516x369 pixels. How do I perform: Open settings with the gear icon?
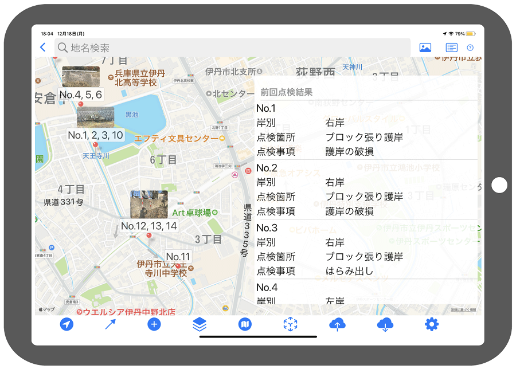pyautogui.click(x=431, y=325)
